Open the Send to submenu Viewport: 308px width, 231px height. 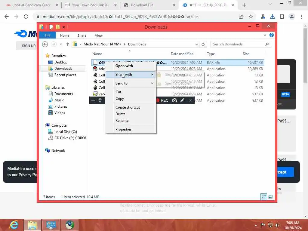point(131,83)
